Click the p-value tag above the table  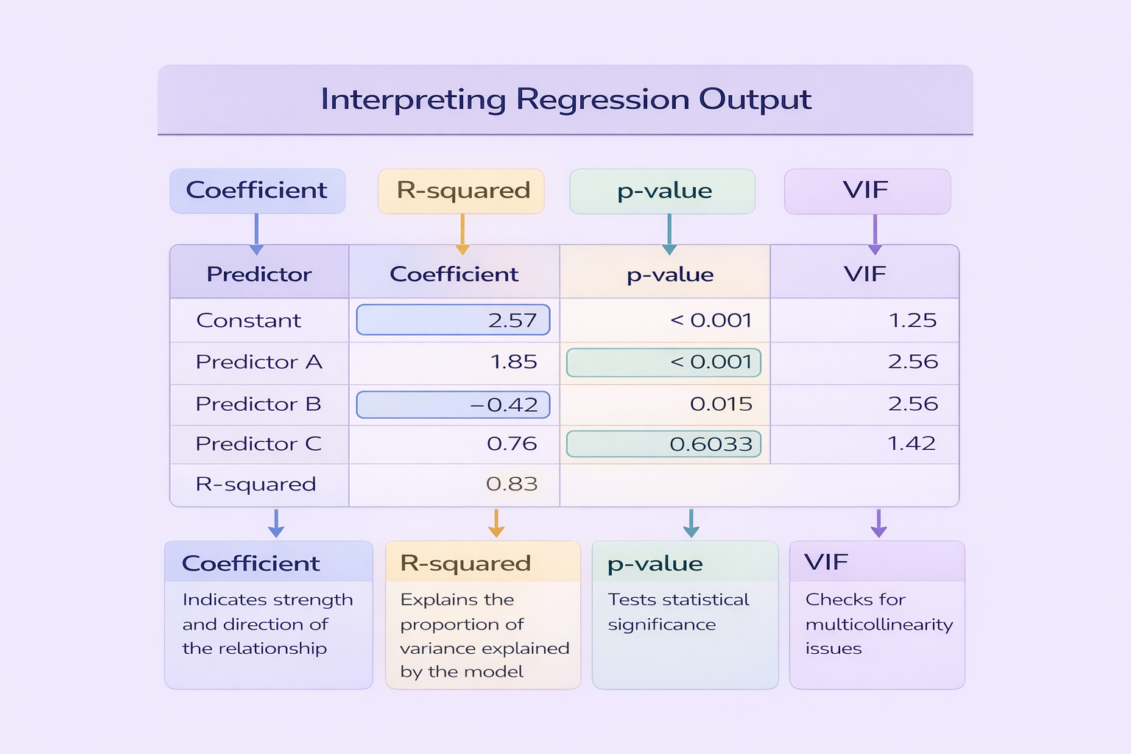663,191
